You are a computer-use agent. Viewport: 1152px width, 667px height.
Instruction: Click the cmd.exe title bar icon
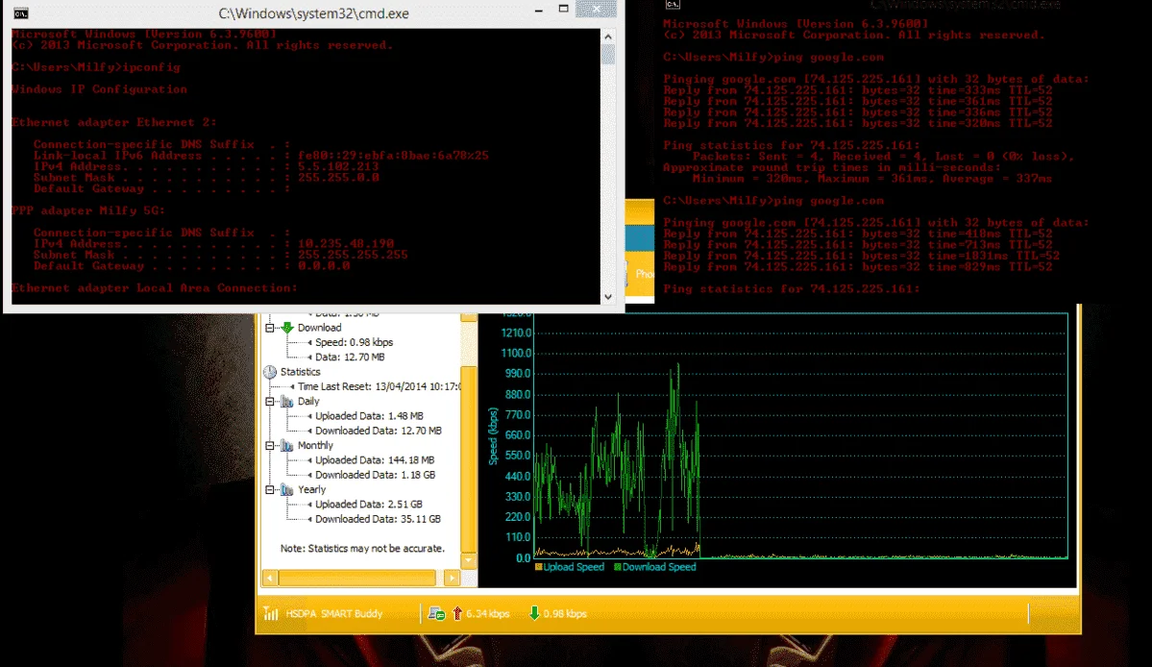click(x=20, y=13)
